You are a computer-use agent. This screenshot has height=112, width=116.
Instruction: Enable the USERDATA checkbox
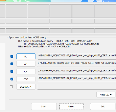11,87
